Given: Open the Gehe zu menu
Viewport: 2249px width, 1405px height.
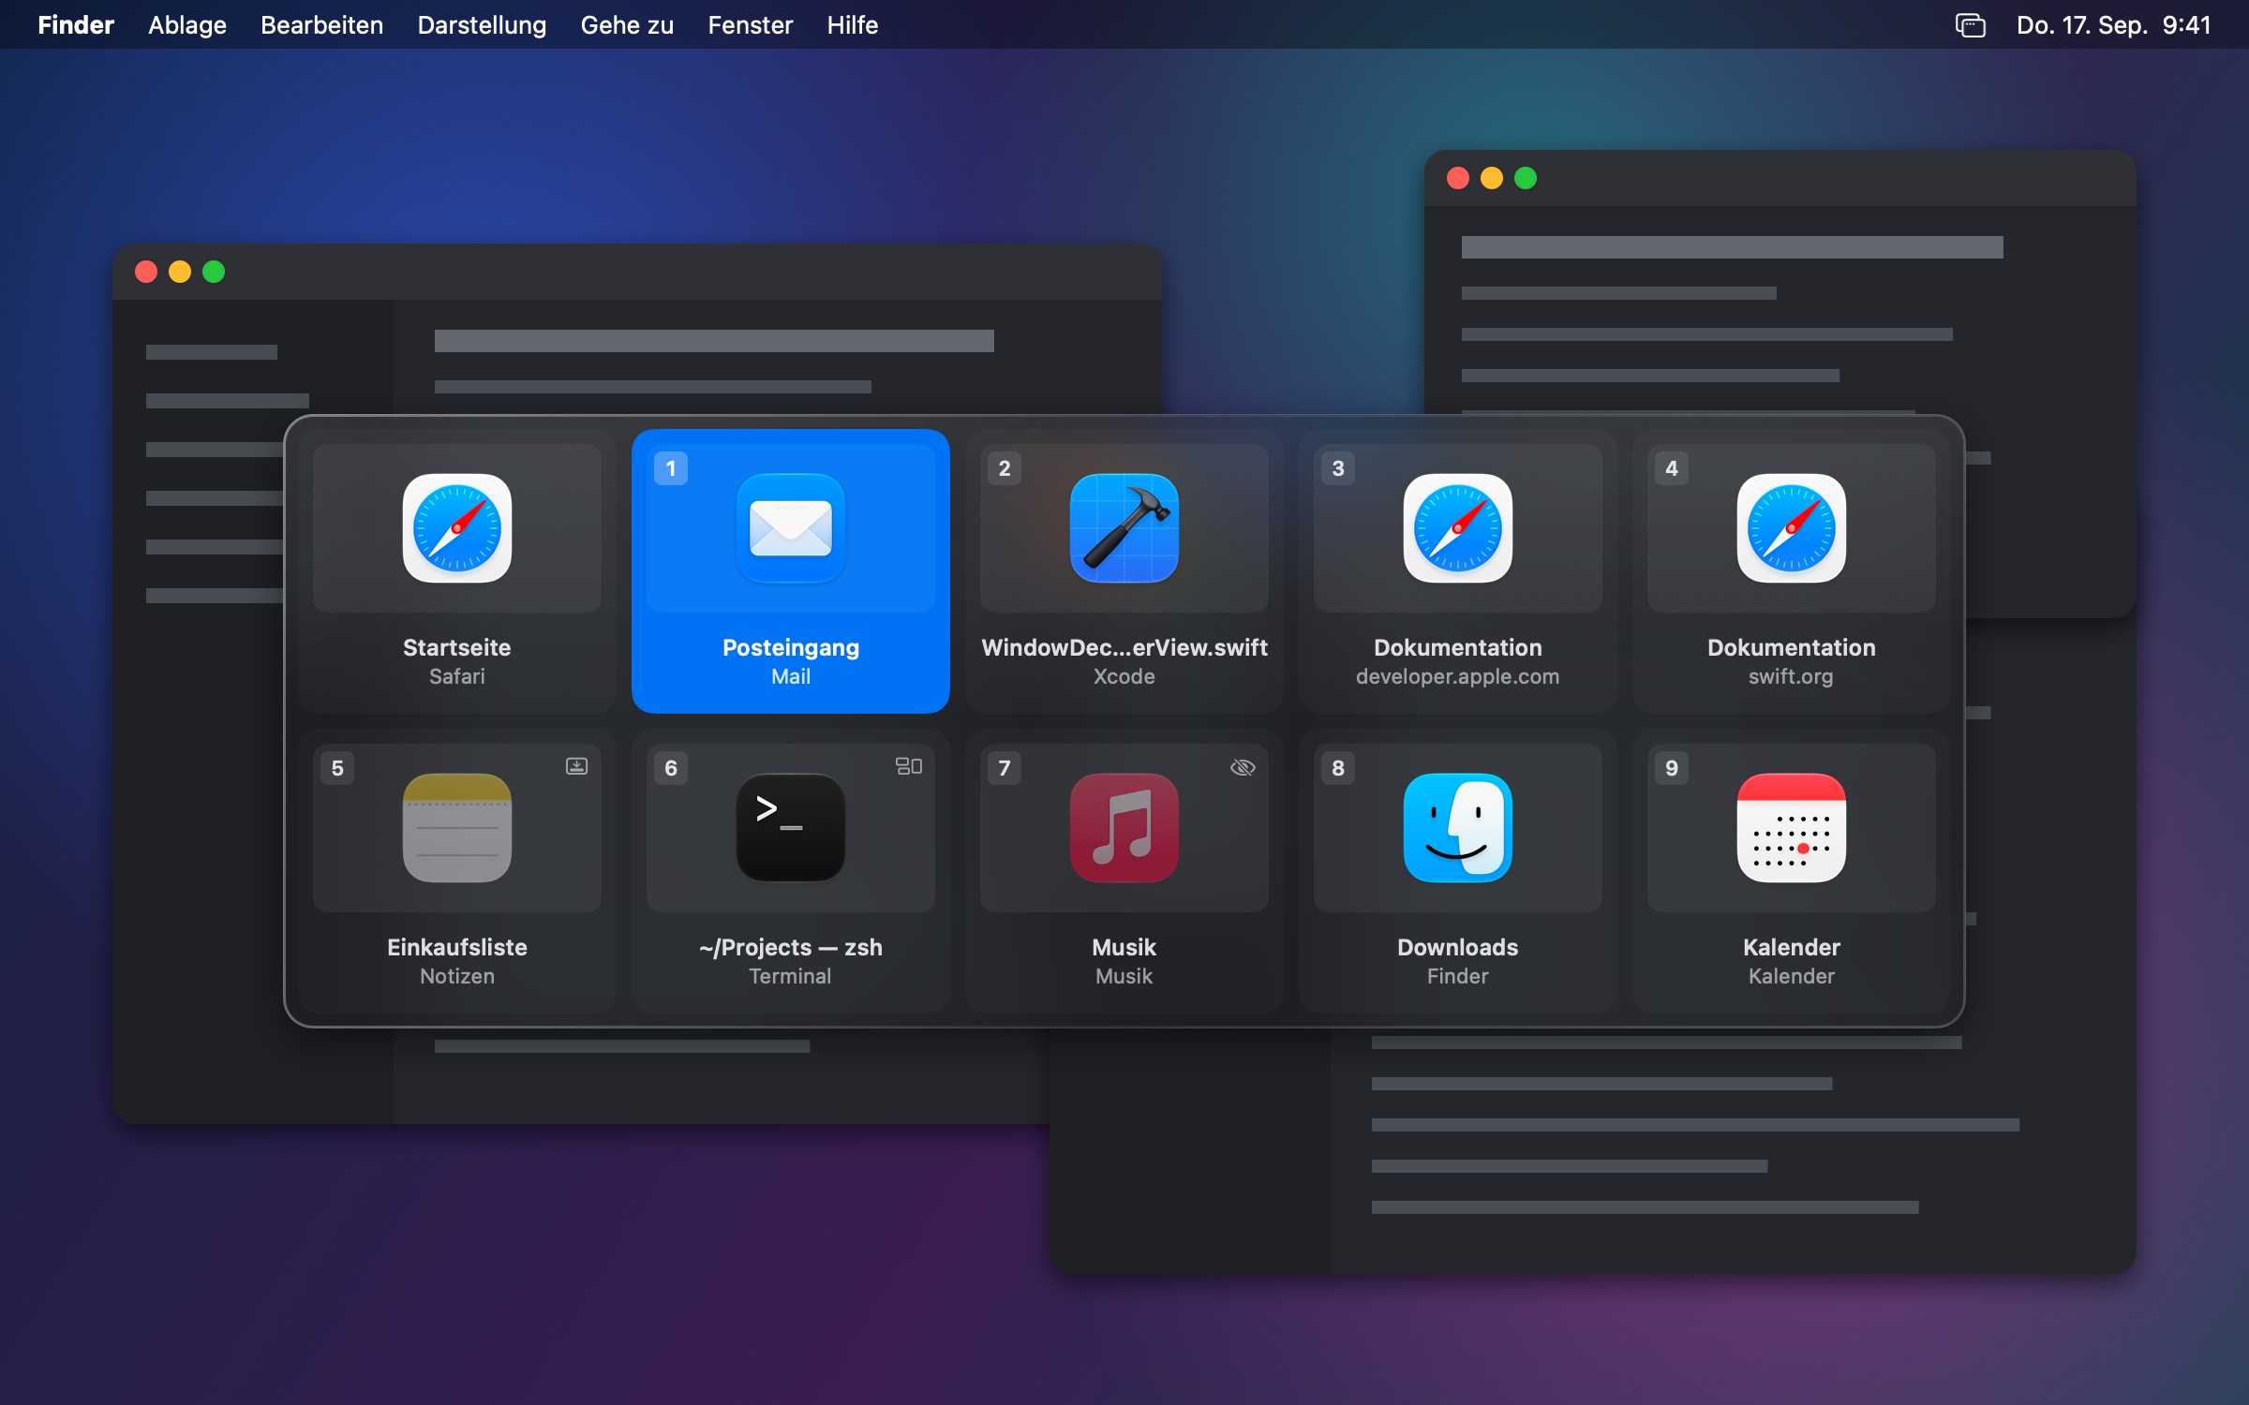Looking at the screenshot, I should (627, 25).
